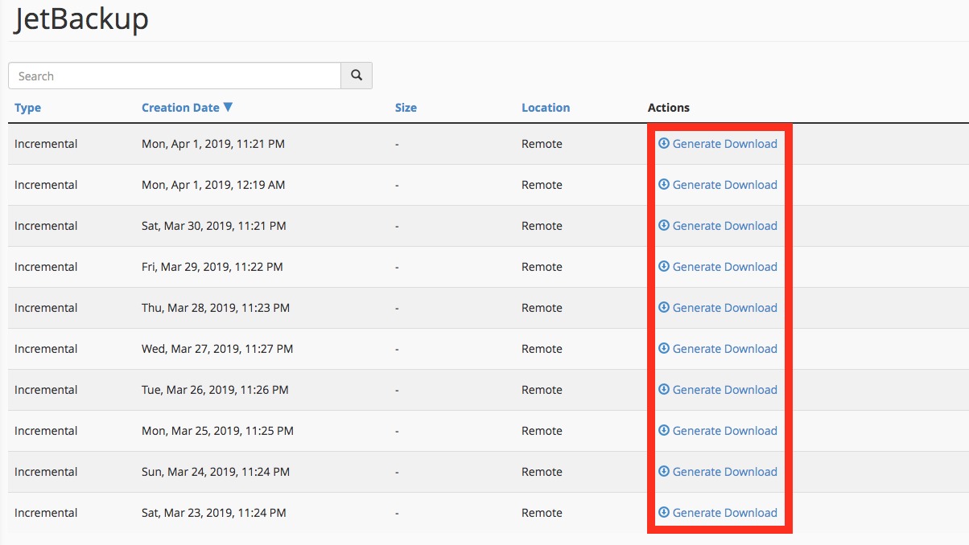Select date text Wed, Mar 27, 2019, 11:27 PM

217,349
